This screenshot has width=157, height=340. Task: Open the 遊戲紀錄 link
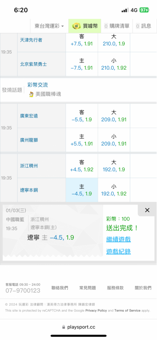[118, 252]
